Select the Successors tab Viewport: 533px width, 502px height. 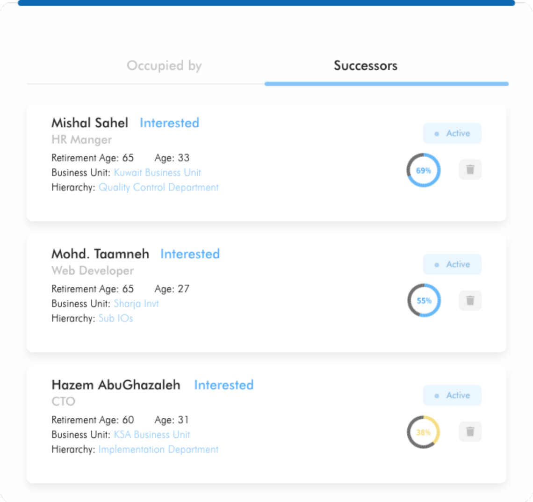click(366, 65)
